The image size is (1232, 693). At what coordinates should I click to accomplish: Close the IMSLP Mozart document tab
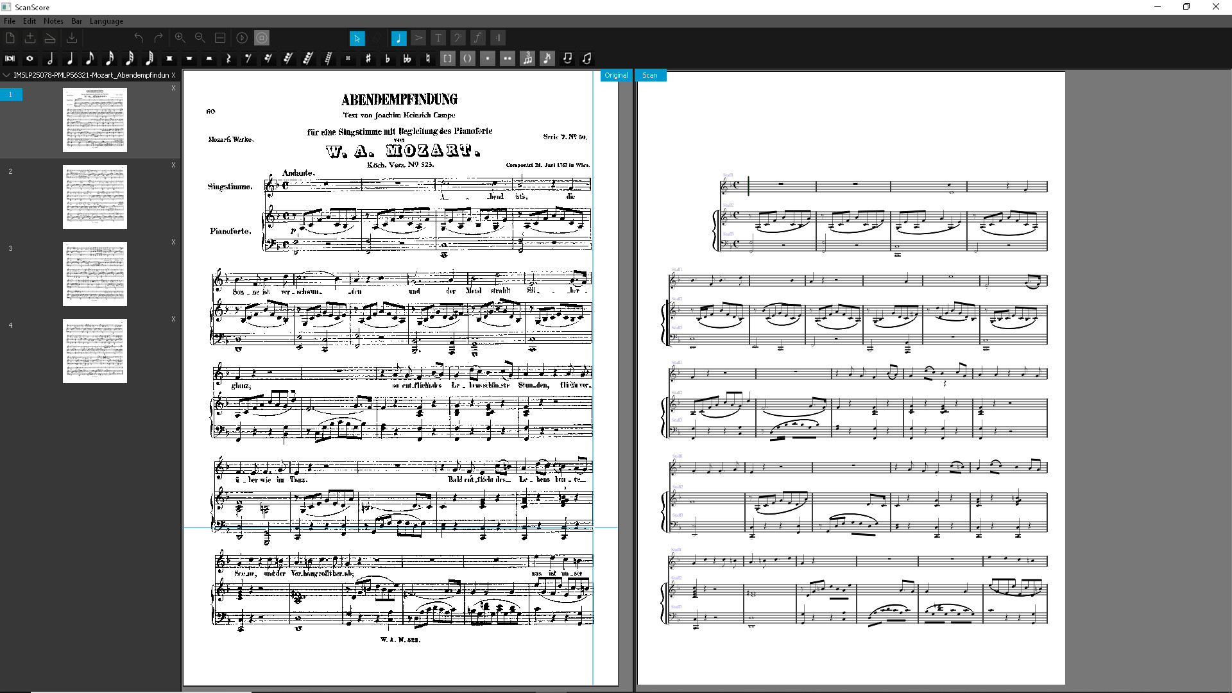pos(173,75)
